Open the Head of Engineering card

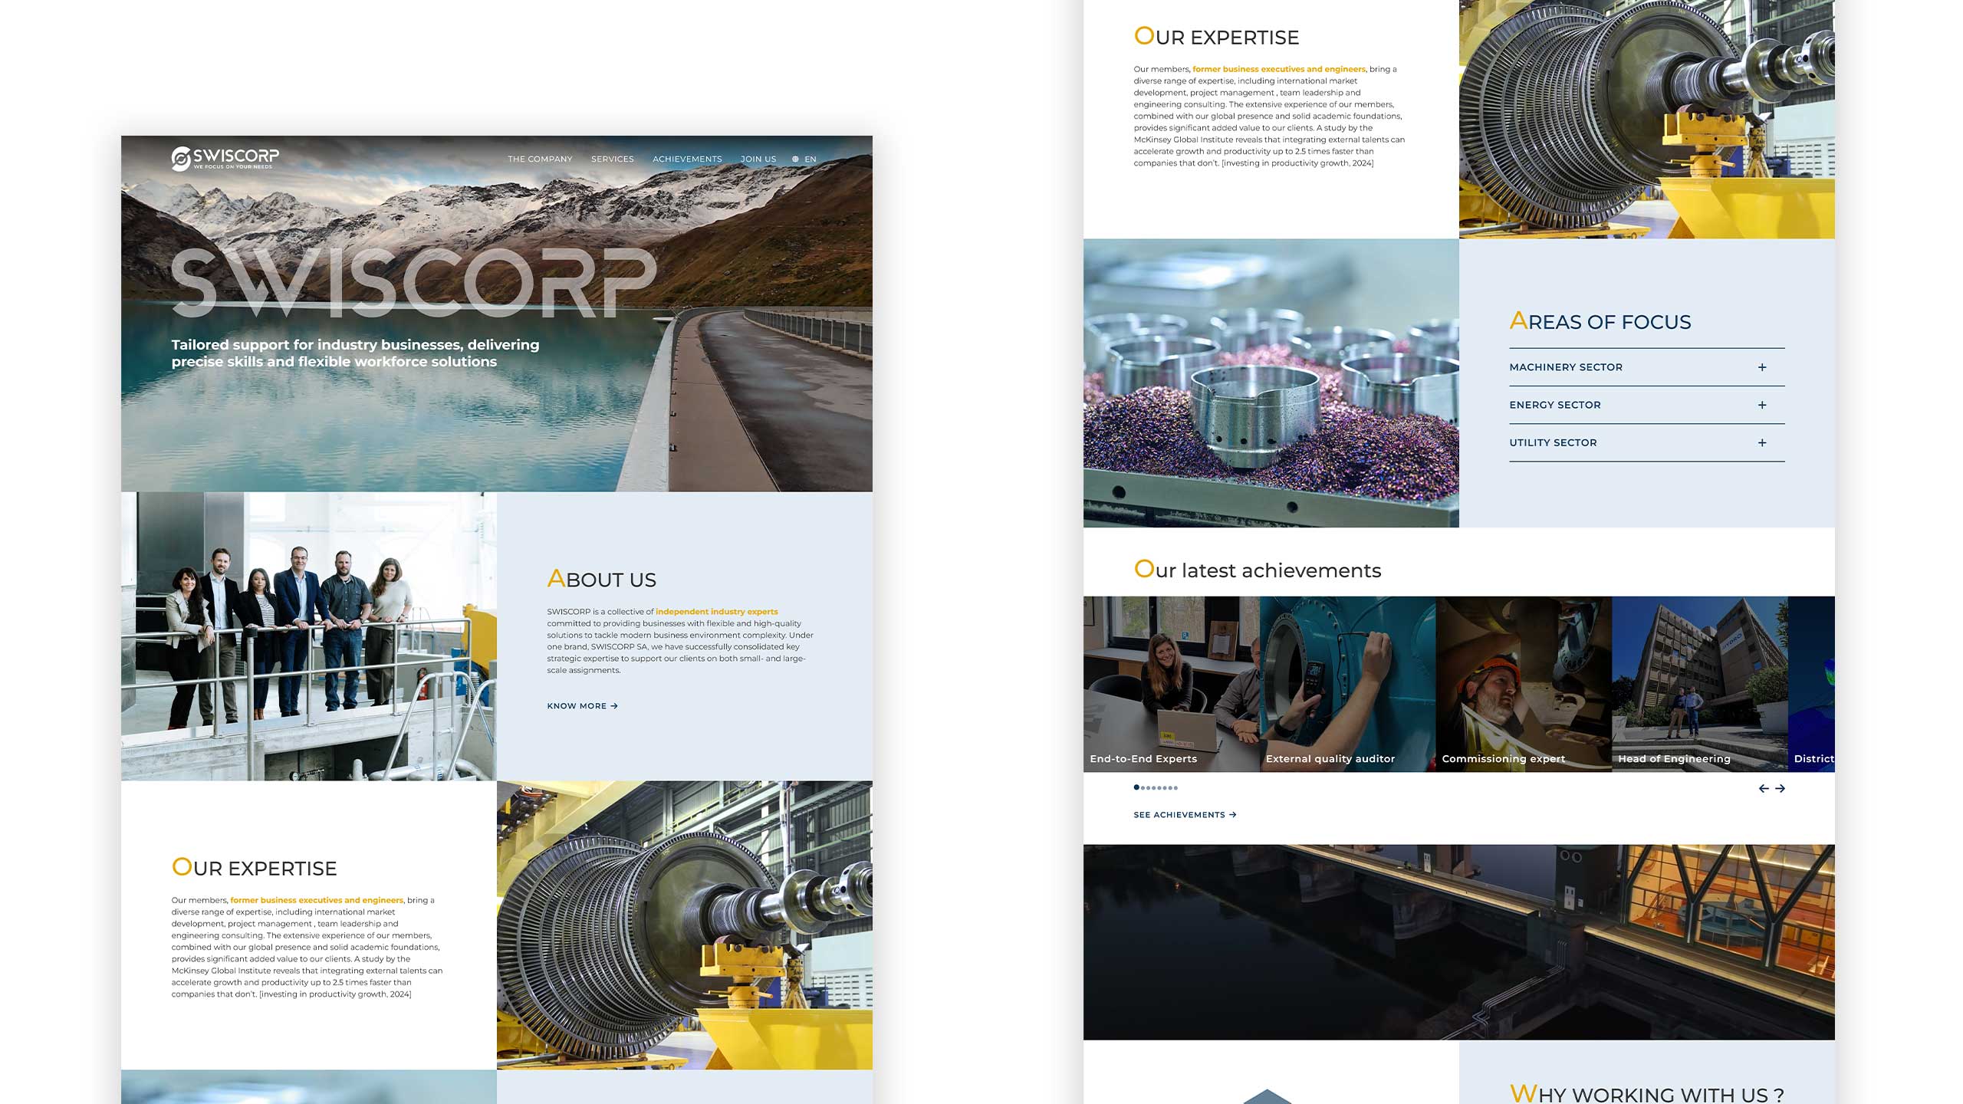(1700, 684)
